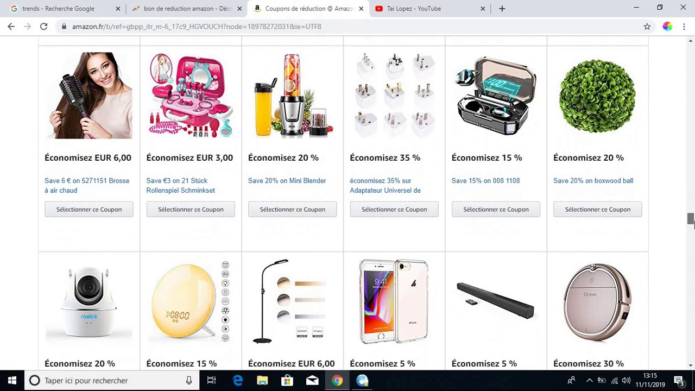Show hidden system tray icons

[x=589, y=380]
